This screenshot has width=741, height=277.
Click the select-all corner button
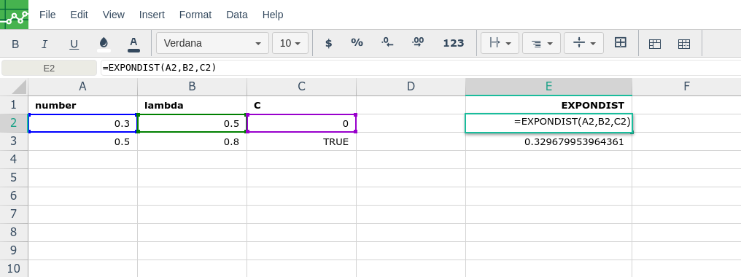[x=14, y=87]
